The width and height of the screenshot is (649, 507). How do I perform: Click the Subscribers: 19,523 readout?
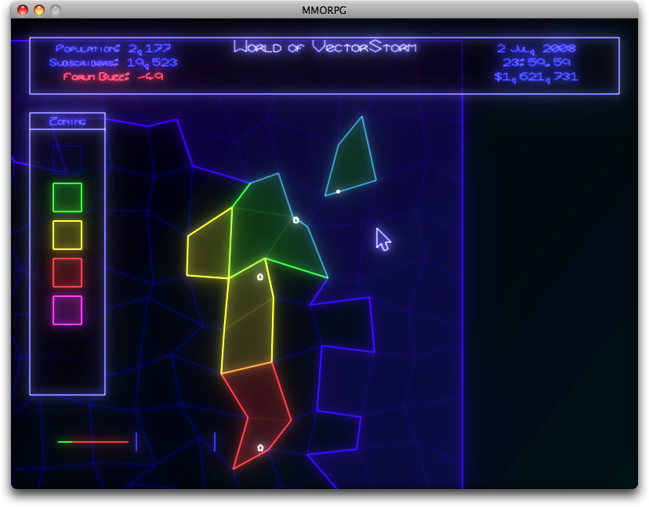pyautogui.click(x=113, y=63)
